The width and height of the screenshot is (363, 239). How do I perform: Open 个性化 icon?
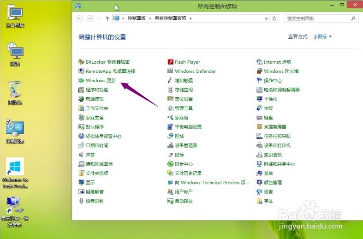pos(260,99)
